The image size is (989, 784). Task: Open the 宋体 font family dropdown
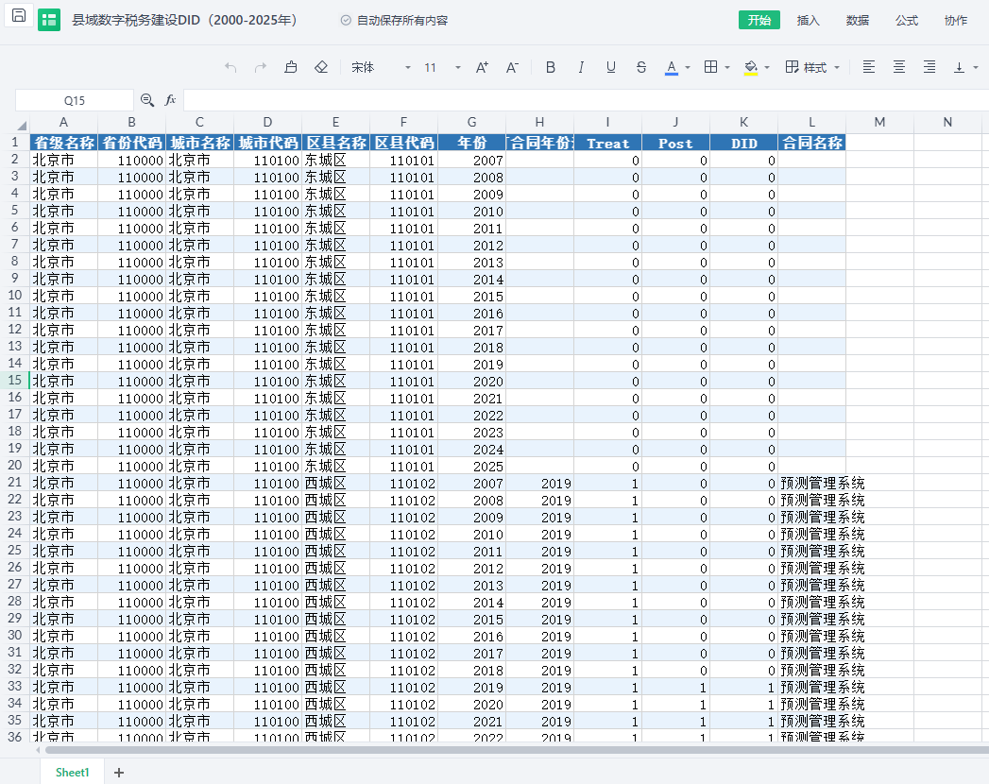pos(381,67)
